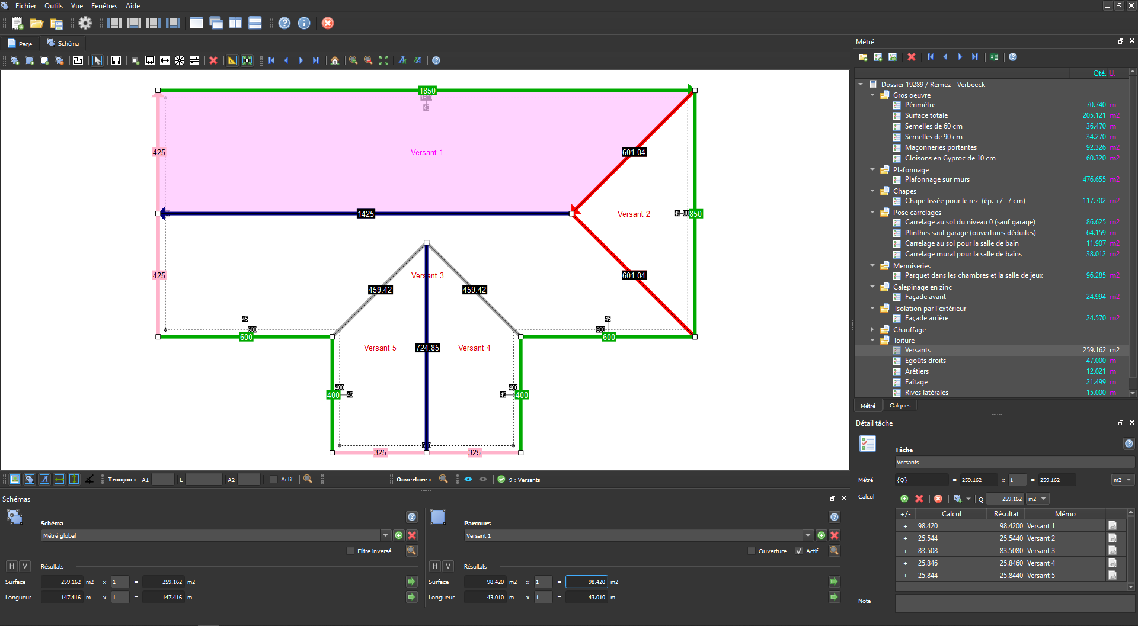Open the Fenêtres menu
This screenshot has width=1138, height=626.
[104, 6]
